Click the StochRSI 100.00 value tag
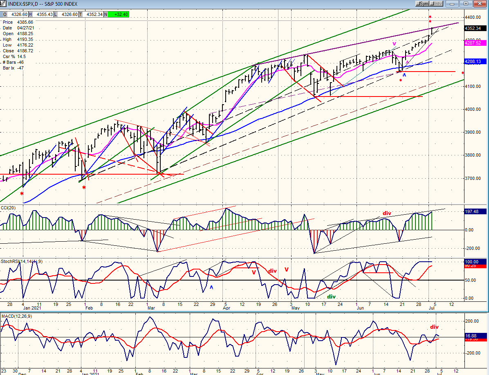 [x=475, y=261]
